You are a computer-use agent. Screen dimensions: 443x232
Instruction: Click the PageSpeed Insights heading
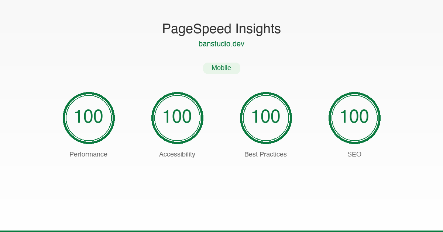pyautogui.click(x=221, y=29)
